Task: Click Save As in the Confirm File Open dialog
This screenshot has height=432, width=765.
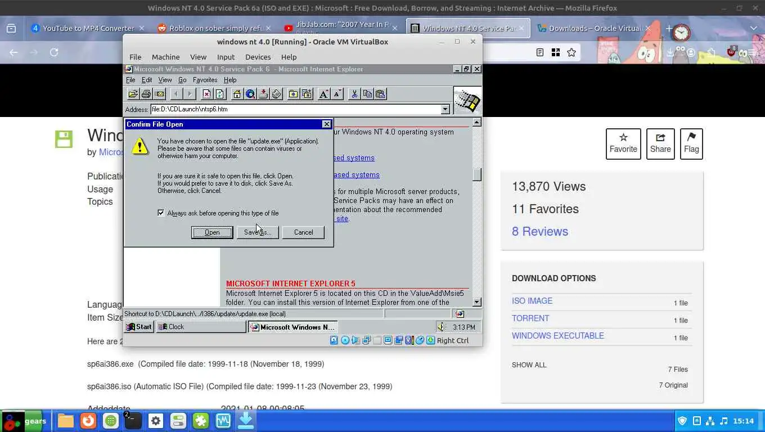Action: [258, 232]
